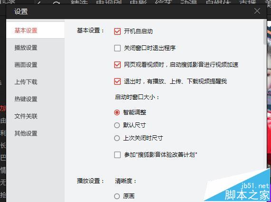Choose the 默认尺寸 radio option
271x202 pixels.
(117, 125)
